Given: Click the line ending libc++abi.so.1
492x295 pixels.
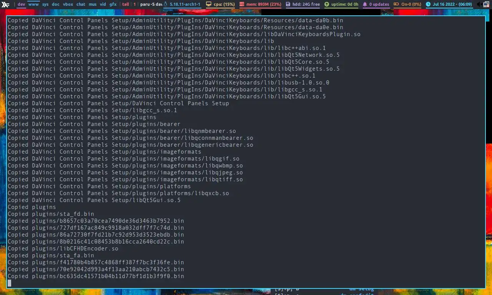Looking at the screenshot, I should coord(167,48).
